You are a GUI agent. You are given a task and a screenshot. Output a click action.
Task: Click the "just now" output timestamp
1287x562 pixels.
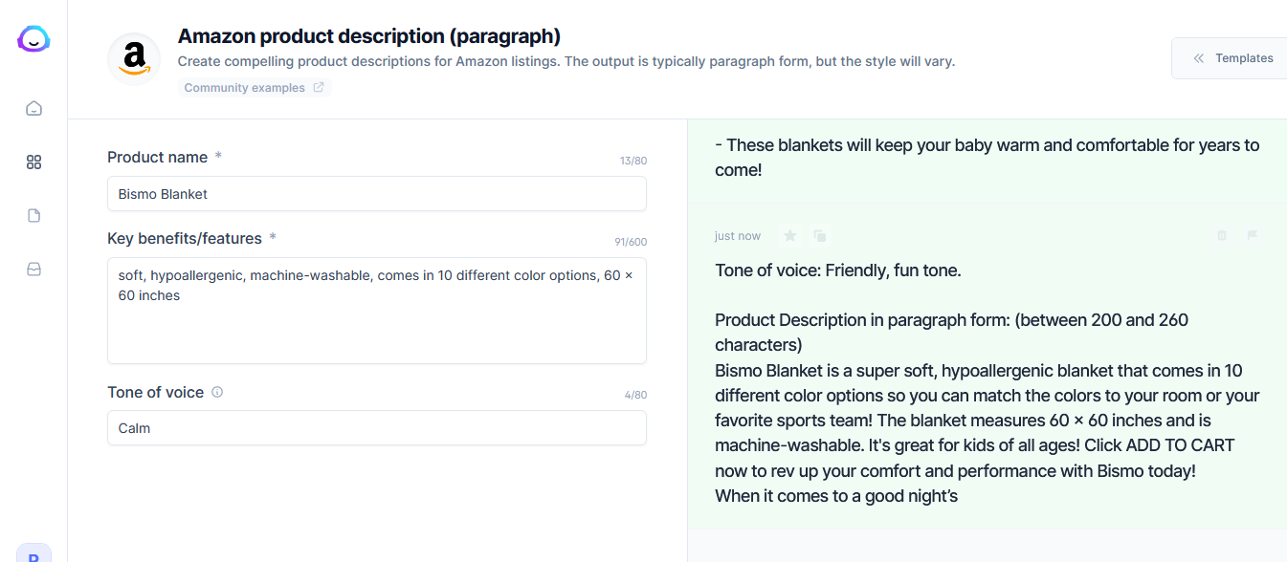click(738, 236)
